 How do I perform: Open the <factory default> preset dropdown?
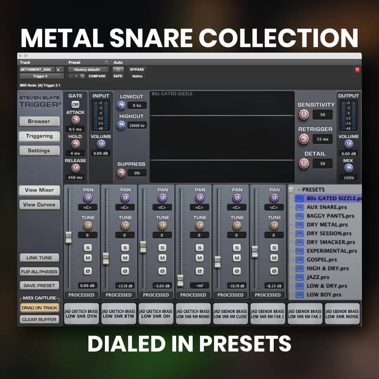[x=88, y=69]
